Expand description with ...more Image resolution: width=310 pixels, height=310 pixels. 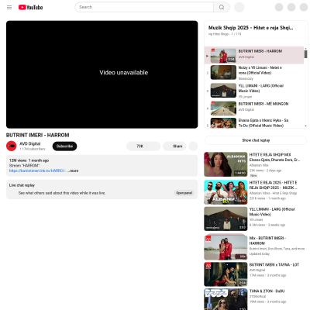pos(73,170)
